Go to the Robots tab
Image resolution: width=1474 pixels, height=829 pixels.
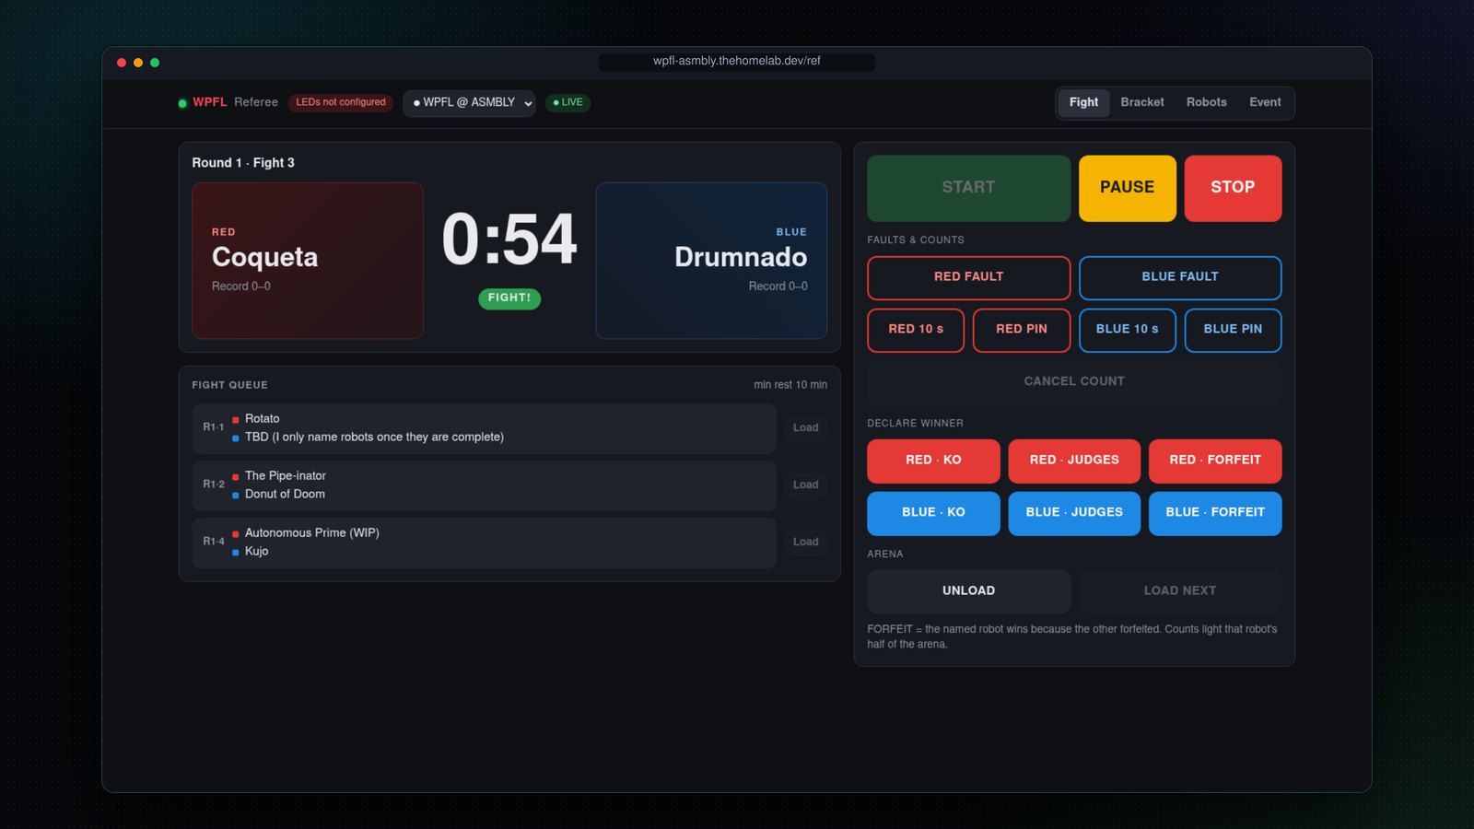tap(1207, 102)
